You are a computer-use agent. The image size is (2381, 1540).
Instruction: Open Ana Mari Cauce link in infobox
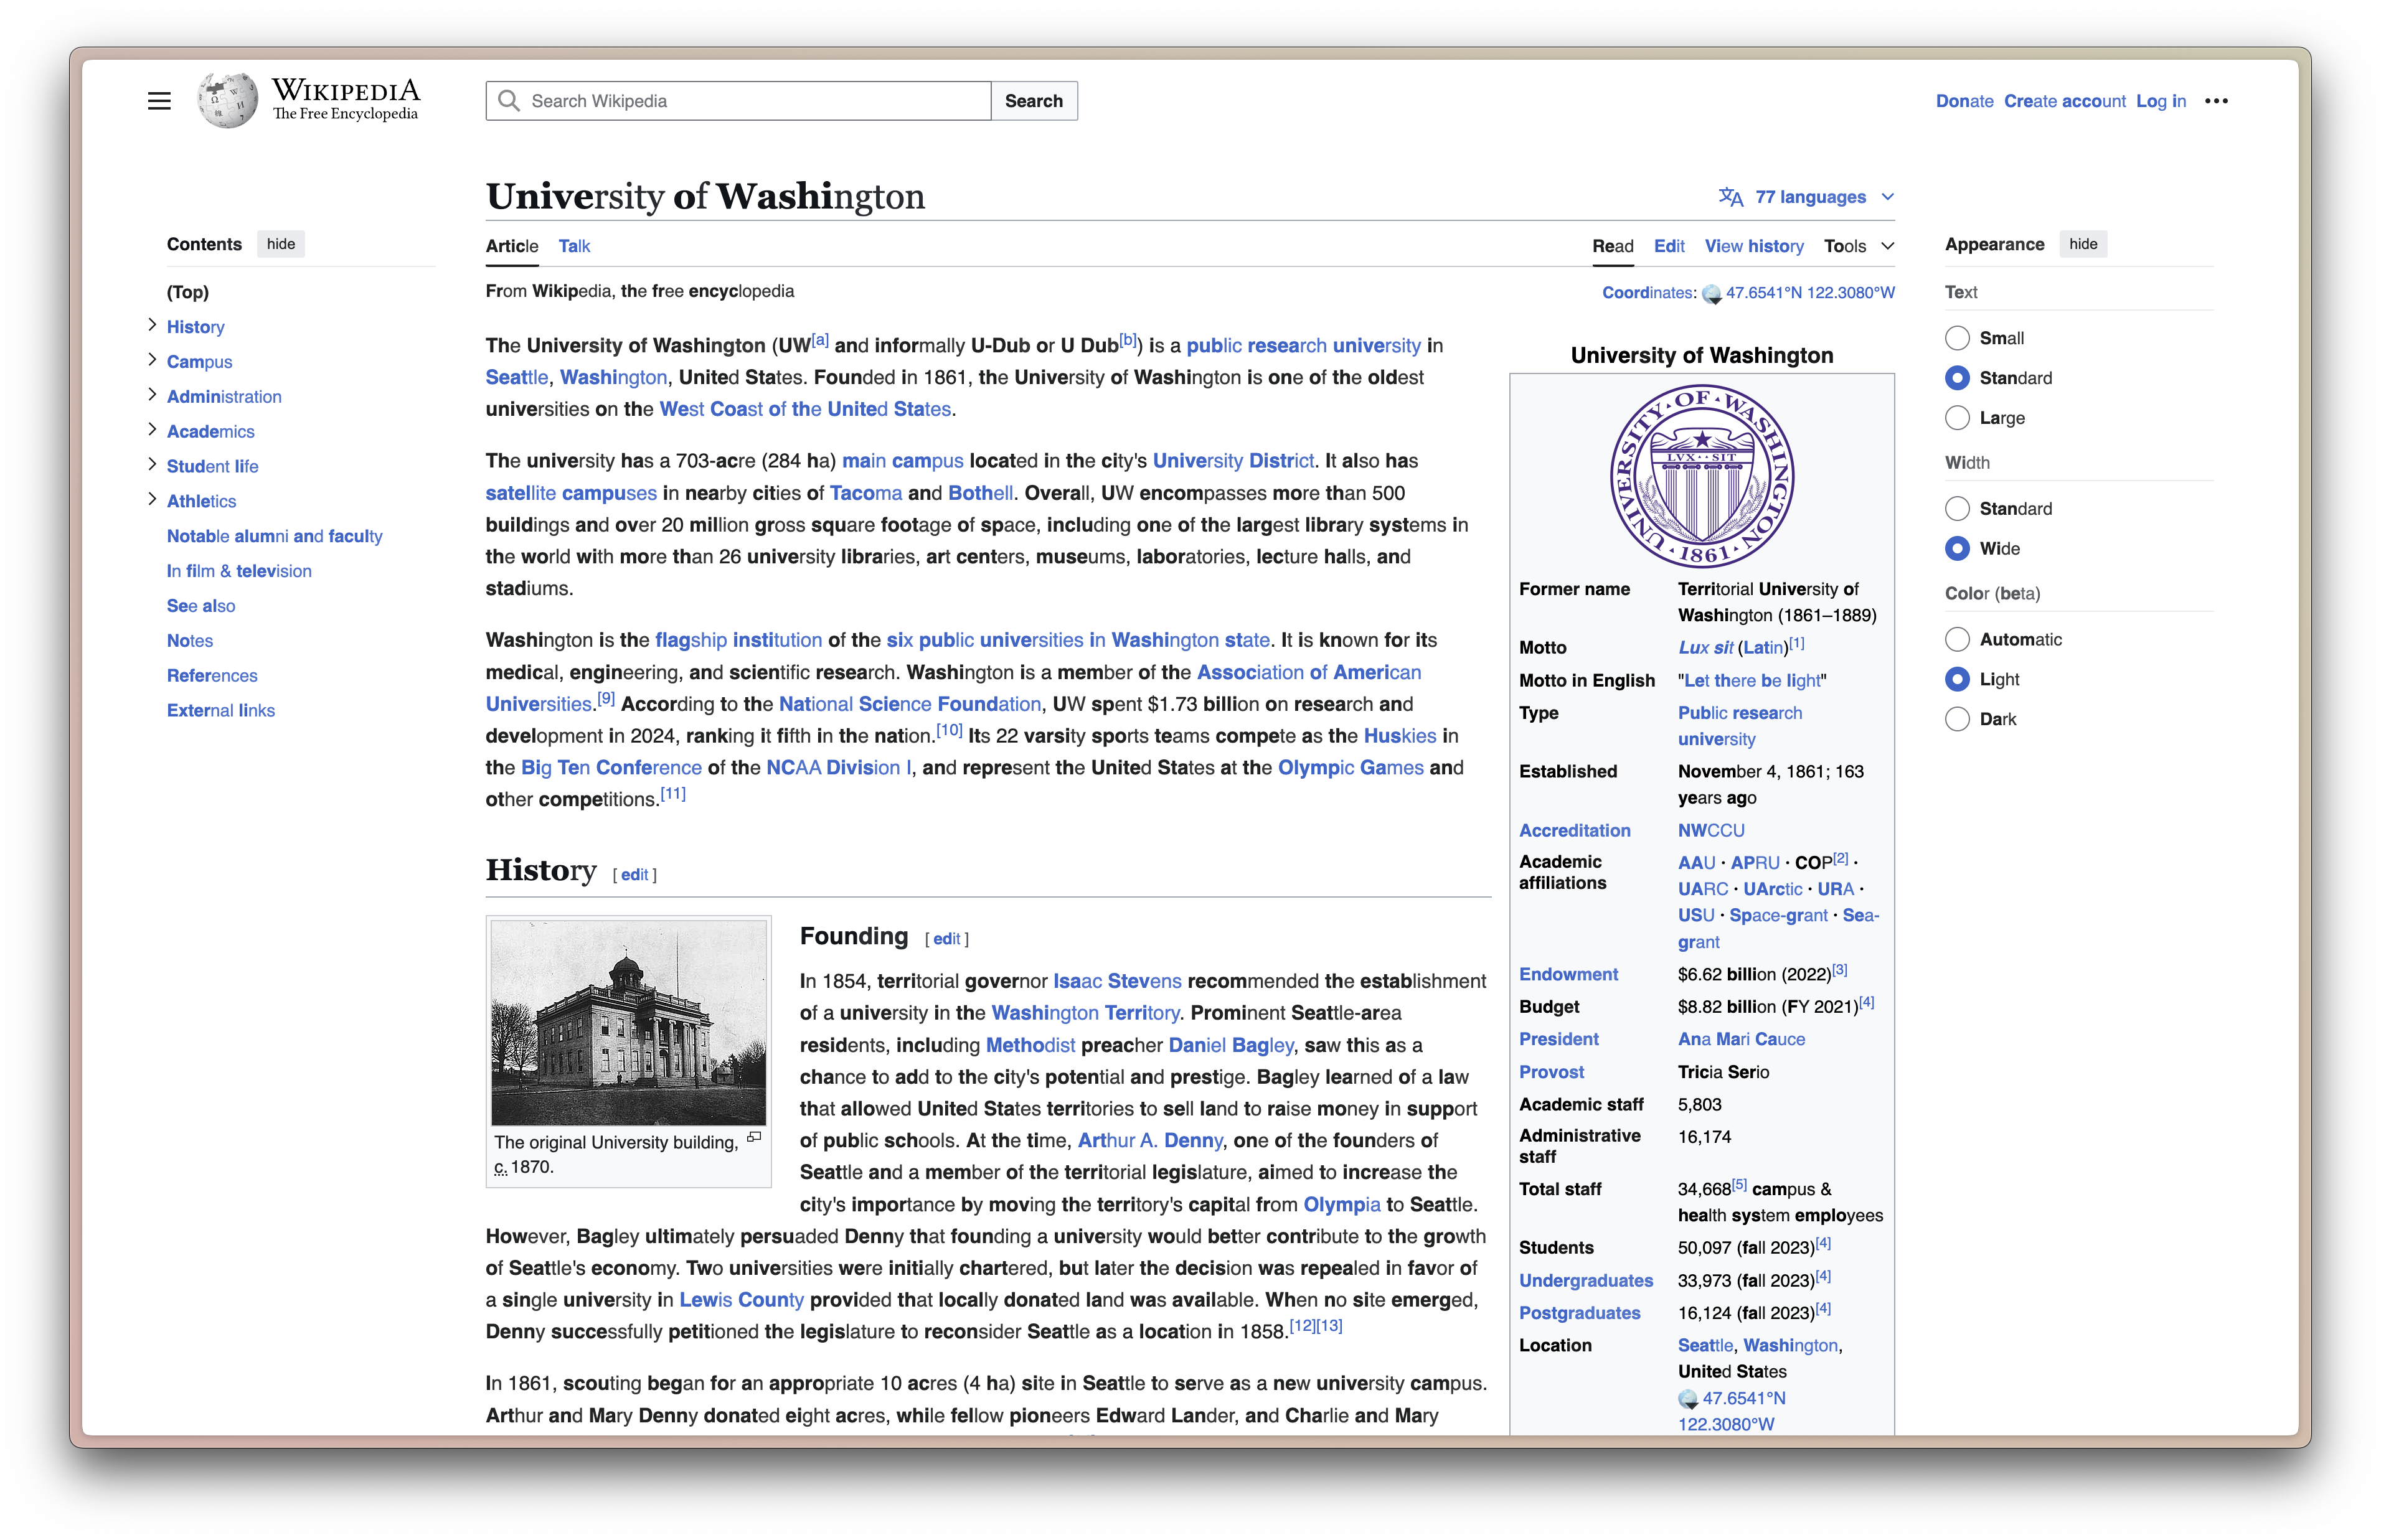[1741, 1040]
